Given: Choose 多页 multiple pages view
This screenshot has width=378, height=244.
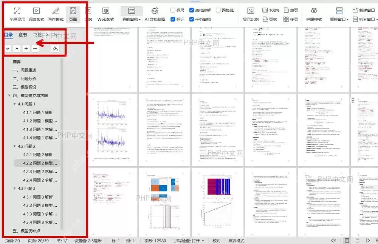Looking at the screenshot, I should point(291,19).
